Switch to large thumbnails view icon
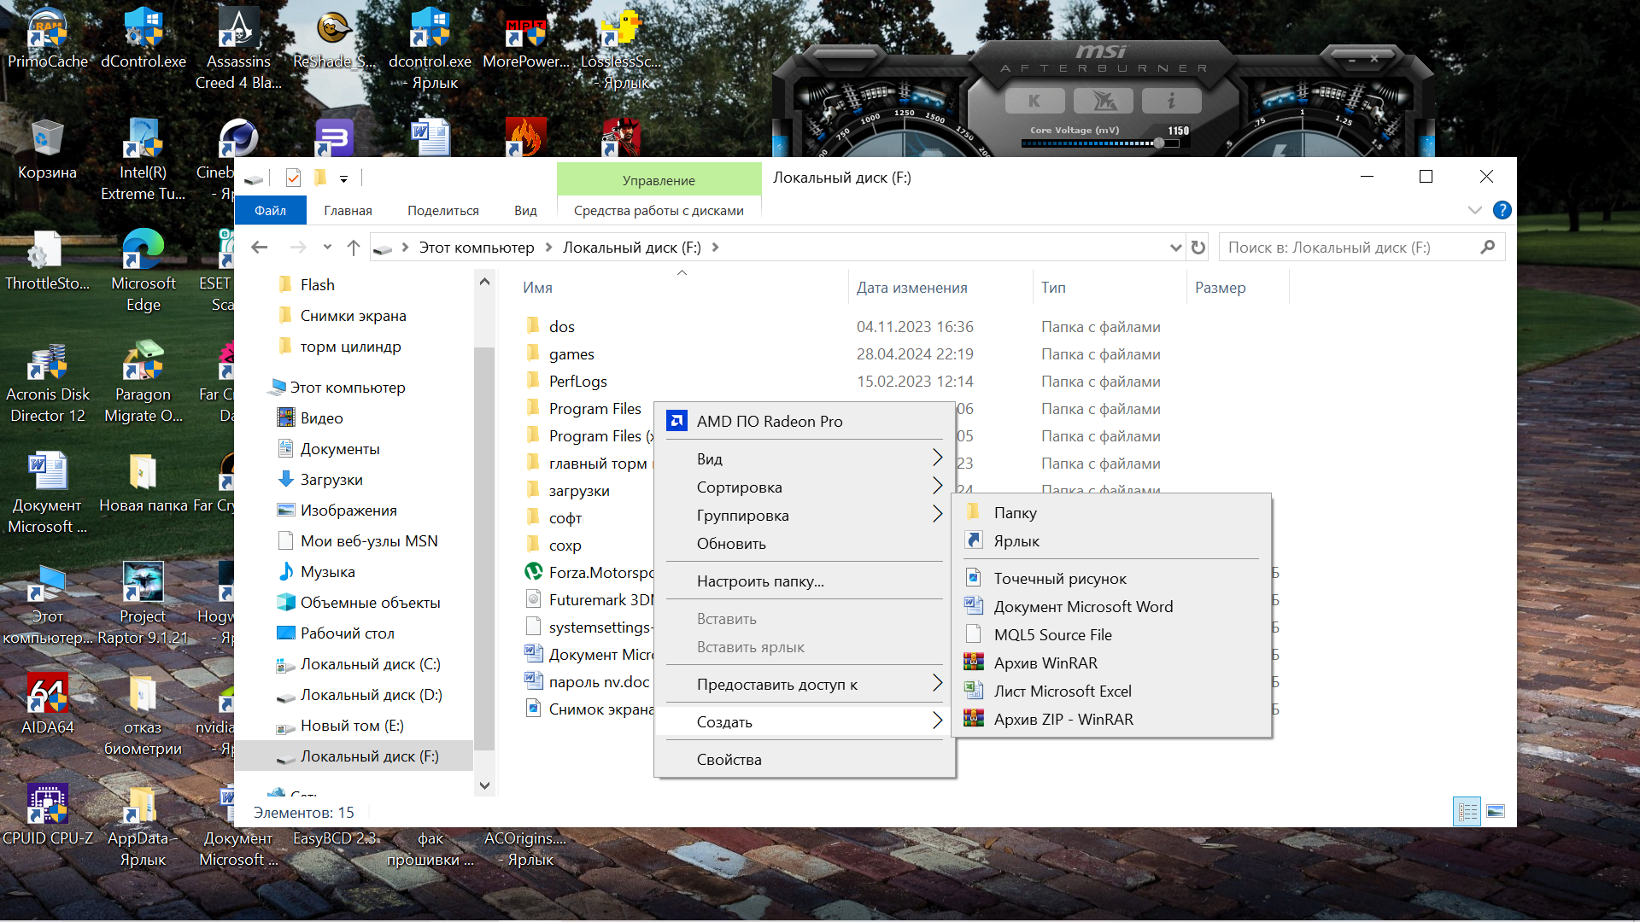Screen dimensions: 1640x922 click(1496, 811)
